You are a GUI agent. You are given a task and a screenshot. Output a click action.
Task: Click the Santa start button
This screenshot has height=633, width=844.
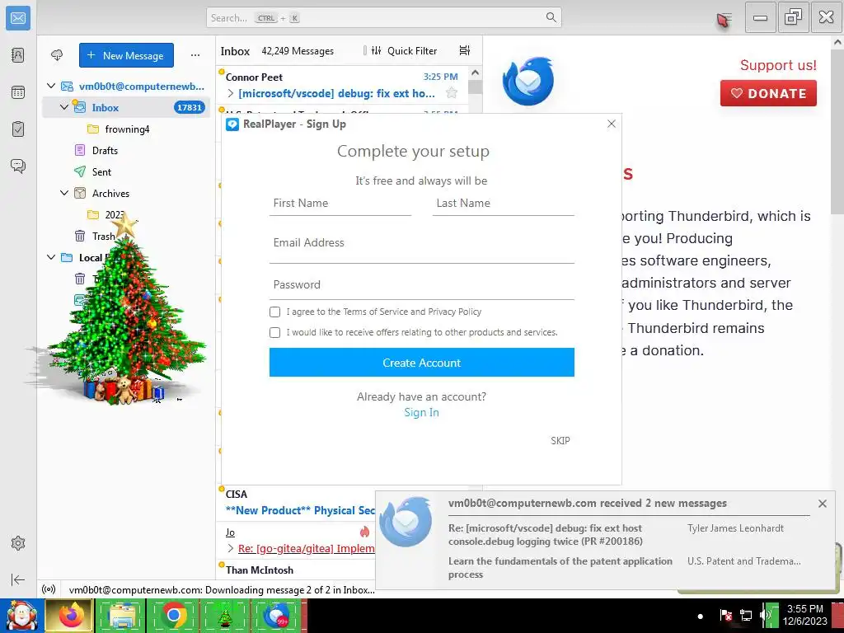21,615
